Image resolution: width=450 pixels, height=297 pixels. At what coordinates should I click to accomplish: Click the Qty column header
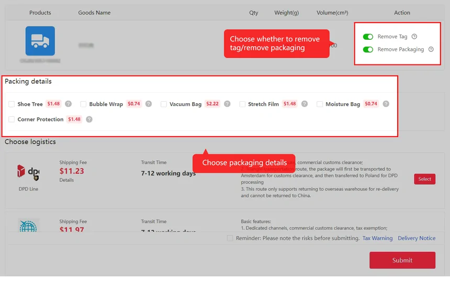[254, 13]
